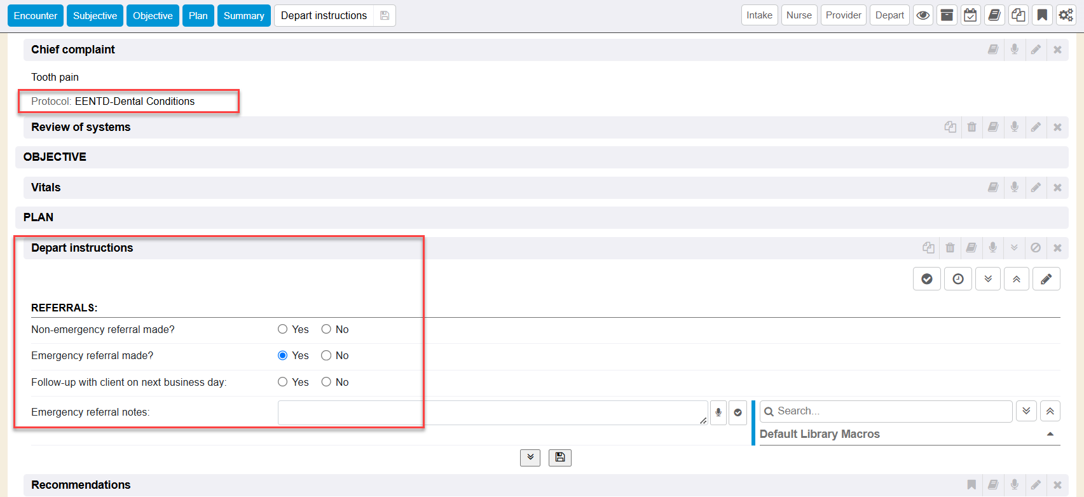Screen dimensions: 1084x497
Task: Select Yes for Follow-up next business day
Action: tap(283, 382)
